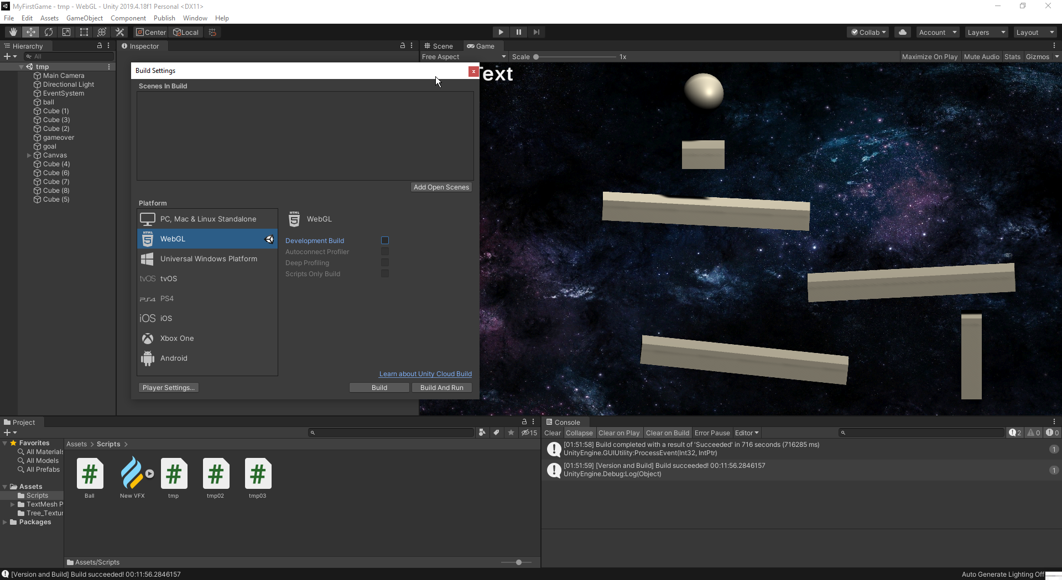Image resolution: width=1062 pixels, height=580 pixels.
Task: Adjust the Game view Scale slider
Action: pyautogui.click(x=536, y=57)
